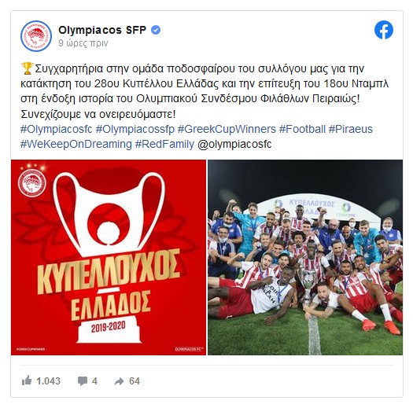This screenshot has height=408, width=413.
Task: Click the comment bubble icon
Action: point(83,381)
